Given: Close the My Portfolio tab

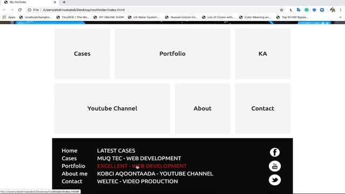Looking at the screenshot, I should click(55, 2).
